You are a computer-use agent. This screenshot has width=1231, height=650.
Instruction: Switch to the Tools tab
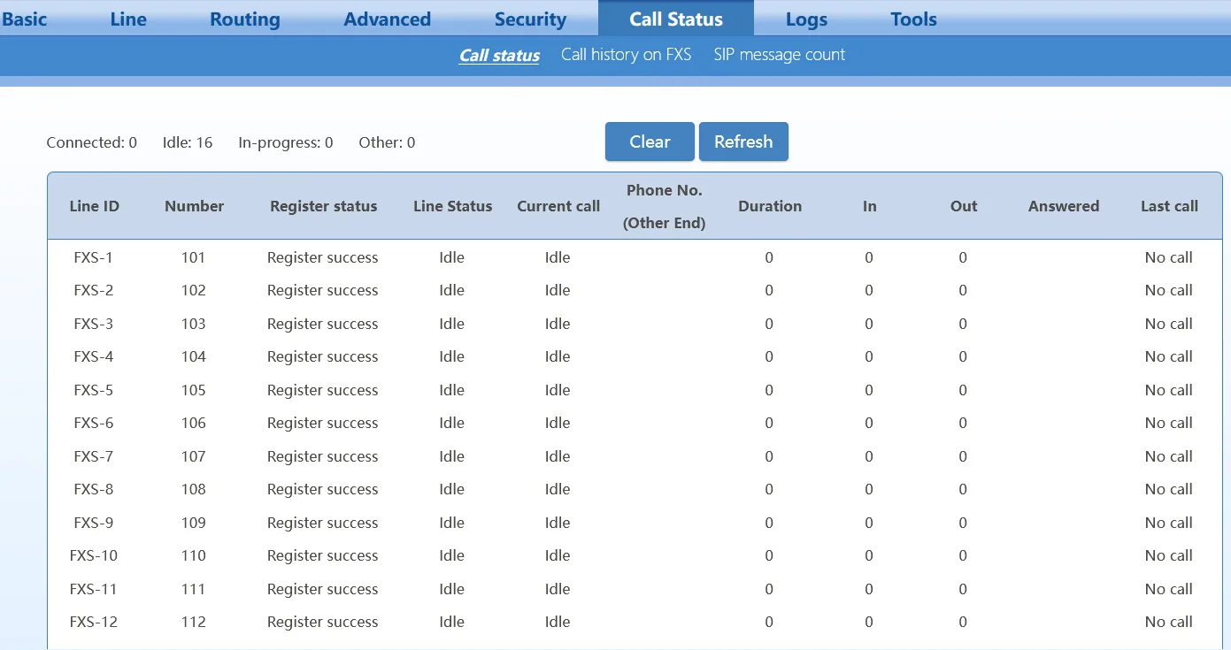coord(913,19)
